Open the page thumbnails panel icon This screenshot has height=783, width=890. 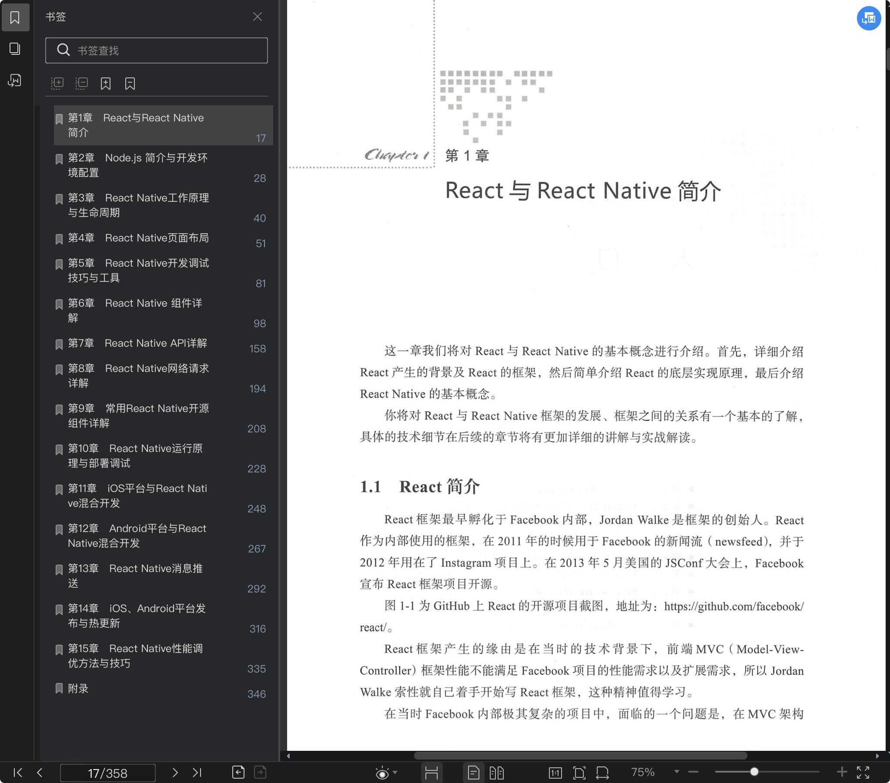tap(15, 49)
